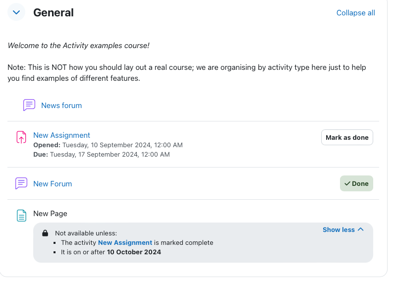
Task: Select the General section heading
Action: click(54, 12)
